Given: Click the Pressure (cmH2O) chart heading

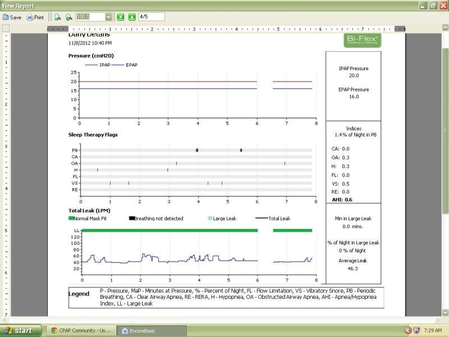Looking at the screenshot, I should click(91, 56).
